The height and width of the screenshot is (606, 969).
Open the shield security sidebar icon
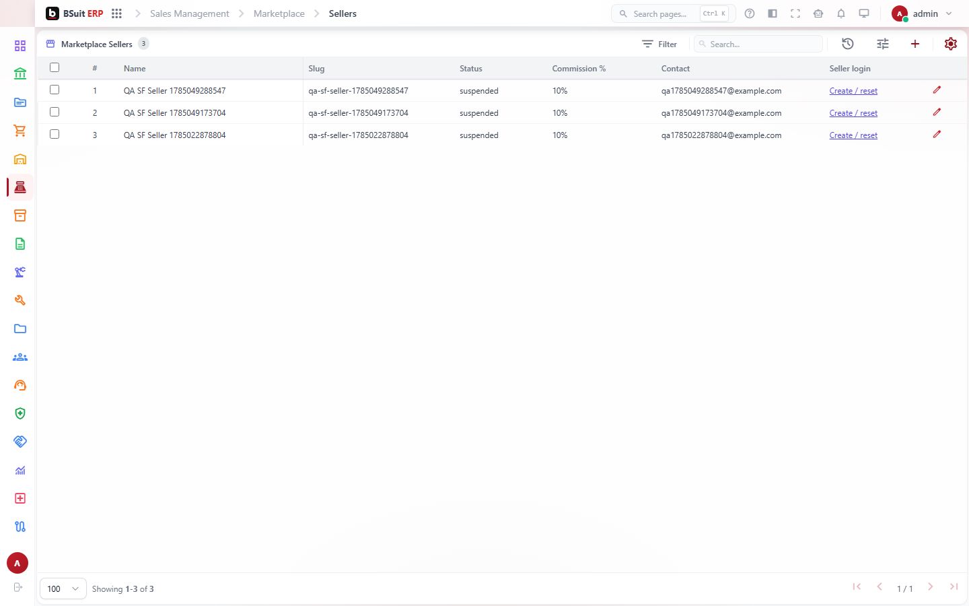[x=20, y=413]
